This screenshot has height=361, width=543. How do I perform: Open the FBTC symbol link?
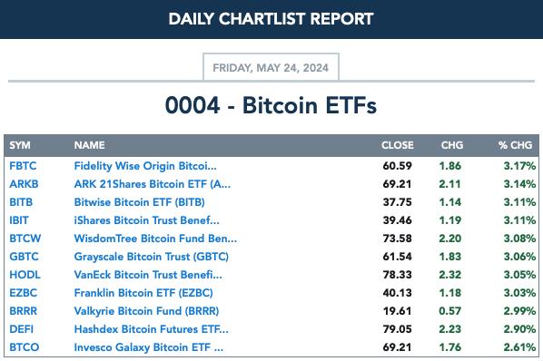23,166
